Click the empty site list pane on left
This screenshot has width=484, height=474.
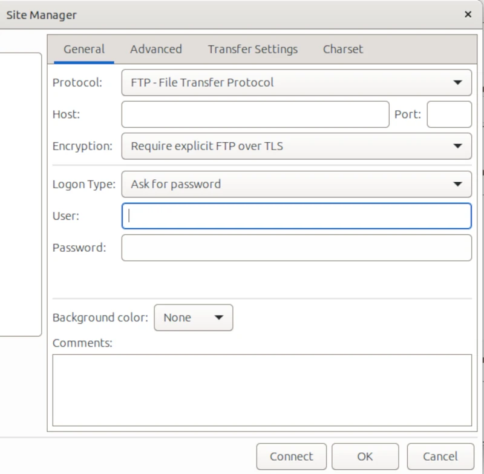[20, 194]
